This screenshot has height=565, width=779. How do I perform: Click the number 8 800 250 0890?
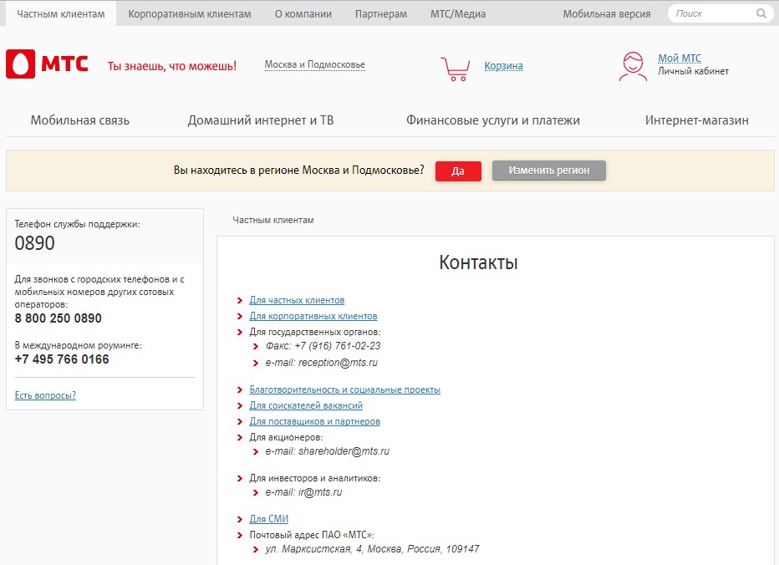tap(59, 318)
